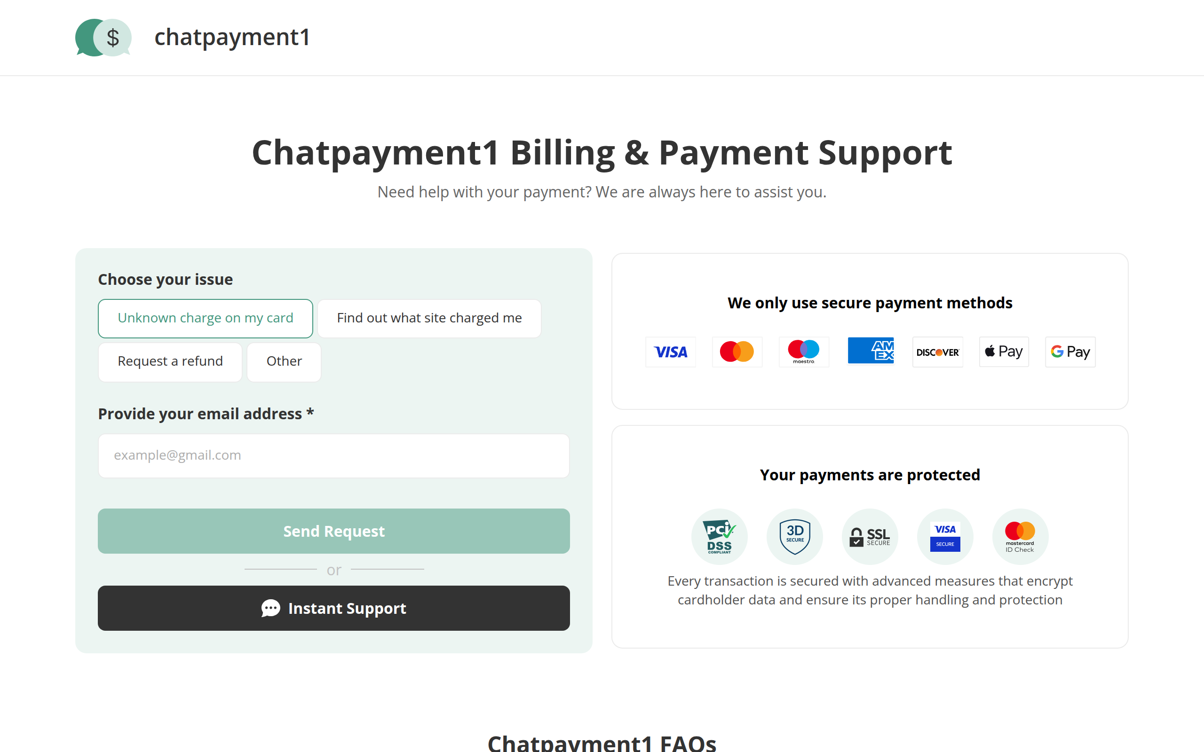
Task: Click the 3D Secure shield badge
Action: pos(794,537)
